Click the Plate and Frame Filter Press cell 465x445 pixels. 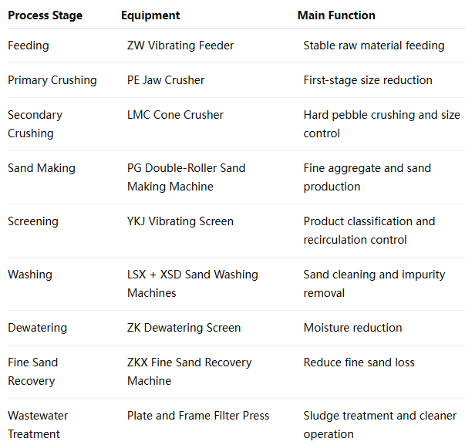(x=198, y=416)
